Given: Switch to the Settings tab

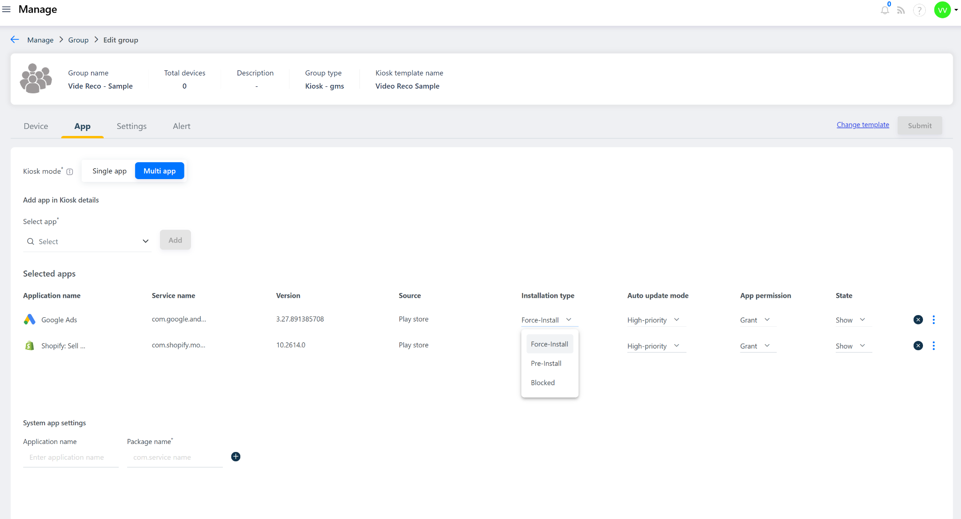Looking at the screenshot, I should pos(131,126).
